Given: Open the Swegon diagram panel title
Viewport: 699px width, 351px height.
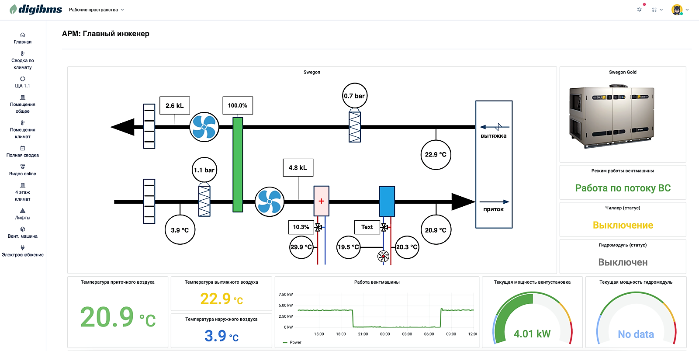Looking at the screenshot, I should 312,72.
